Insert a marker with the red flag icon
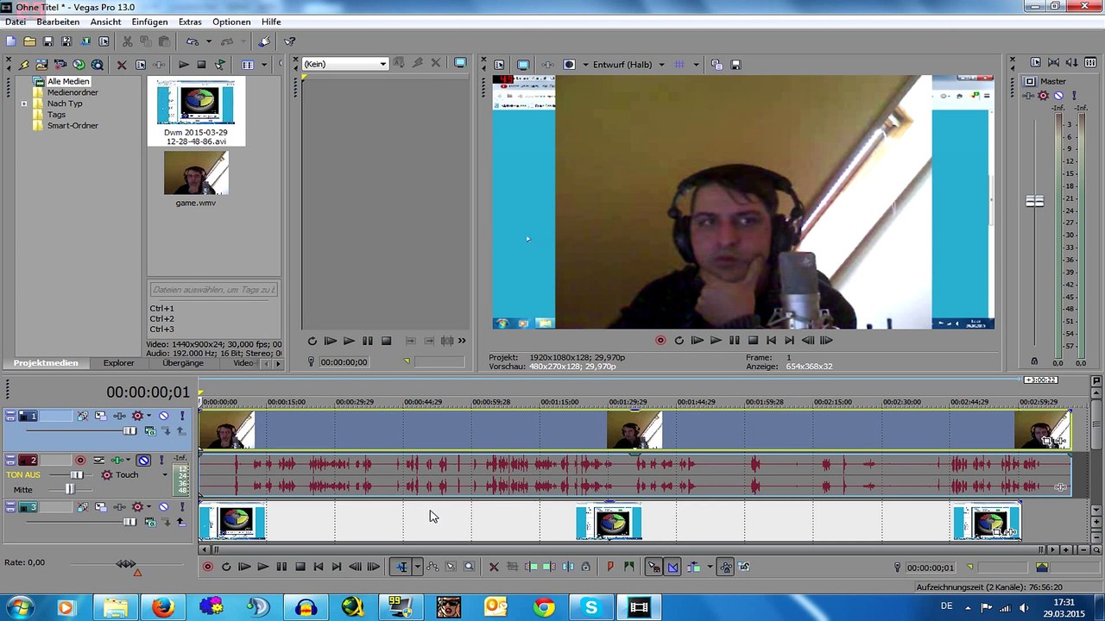 click(610, 568)
